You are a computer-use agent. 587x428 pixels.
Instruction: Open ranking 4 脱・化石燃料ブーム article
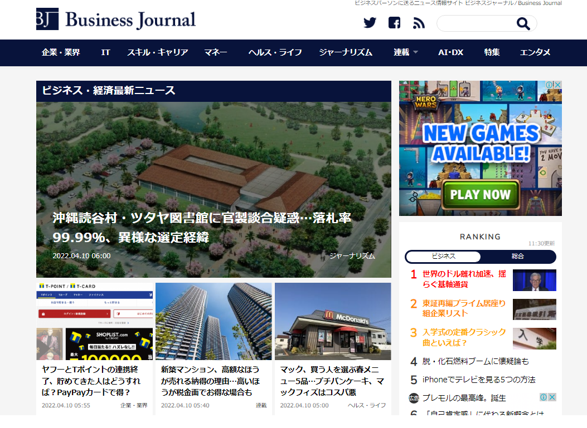tap(476, 361)
